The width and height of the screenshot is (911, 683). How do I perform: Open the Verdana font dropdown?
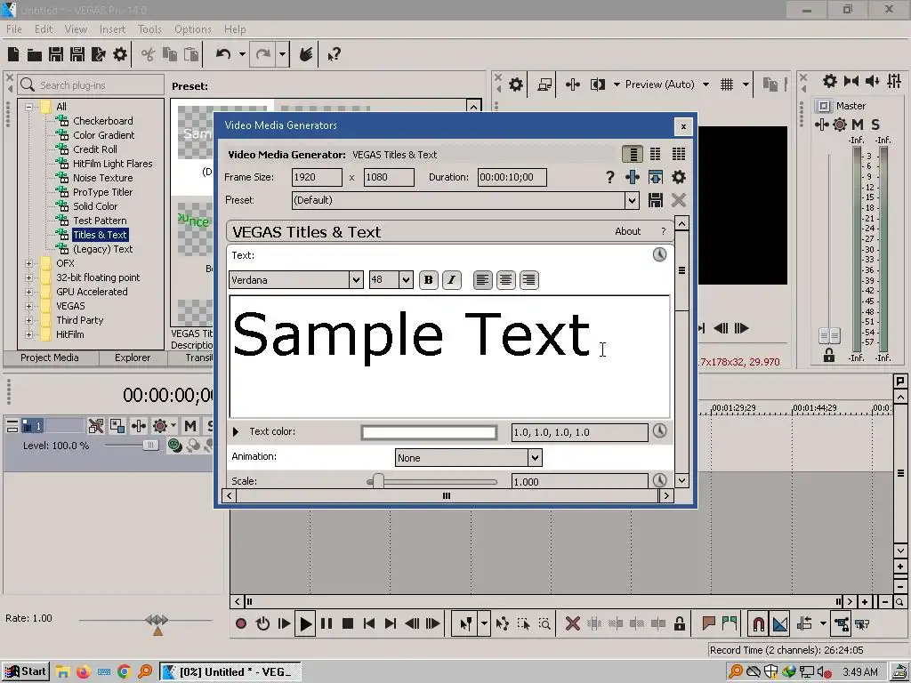(356, 280)
